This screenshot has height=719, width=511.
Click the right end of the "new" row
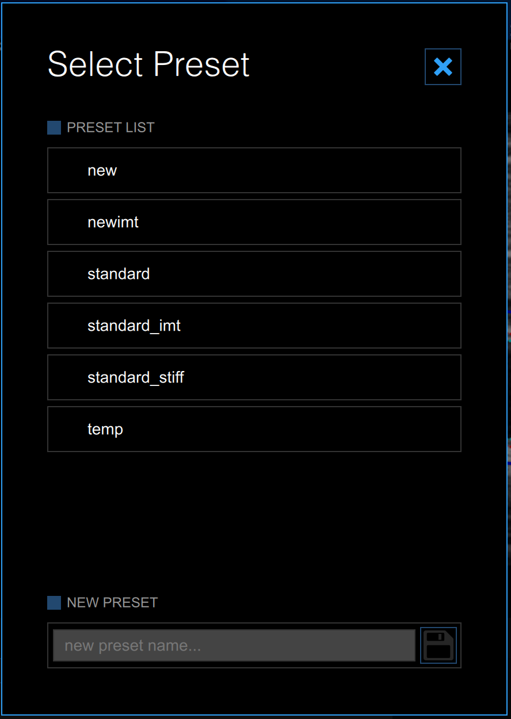tap(437, 170)
